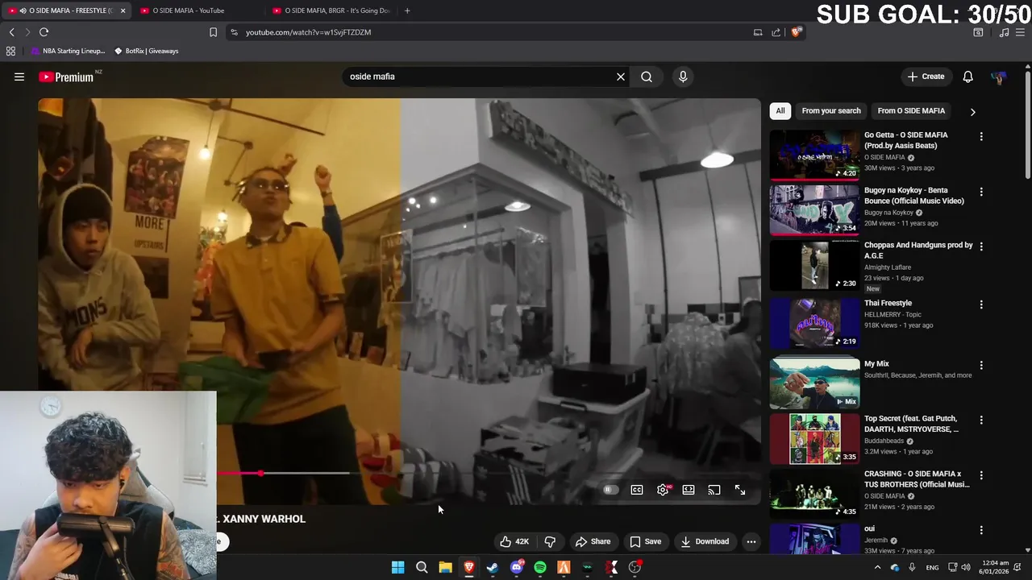Like the video with 42K likes
The image size is (1032, 580).
514,541
